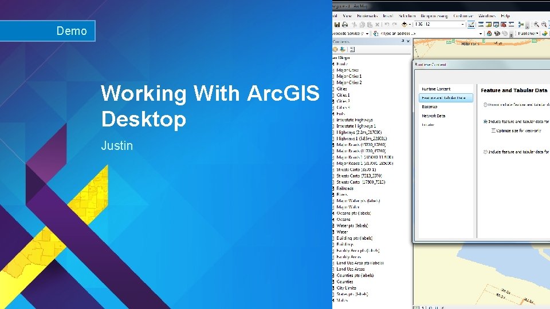Open the ModelBuilder icon
The width and height of the screenshot is (550, 309).
pyautogui.click(x=521, y=25)
